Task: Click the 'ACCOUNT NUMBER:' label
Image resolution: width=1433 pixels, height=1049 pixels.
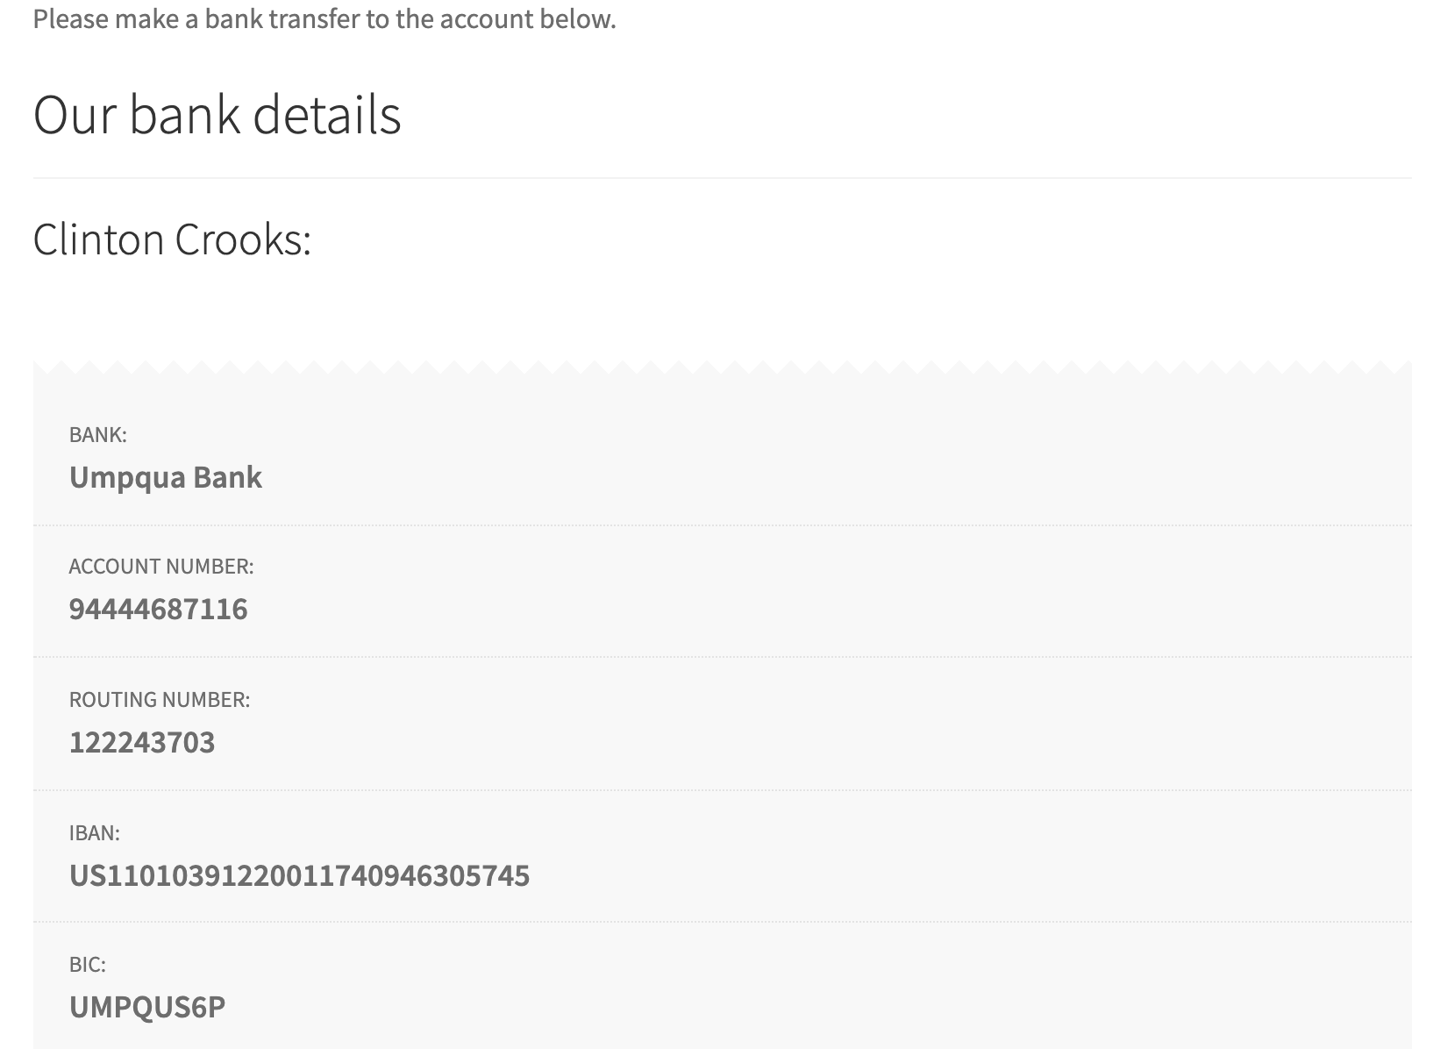Action: click(161, 567)
